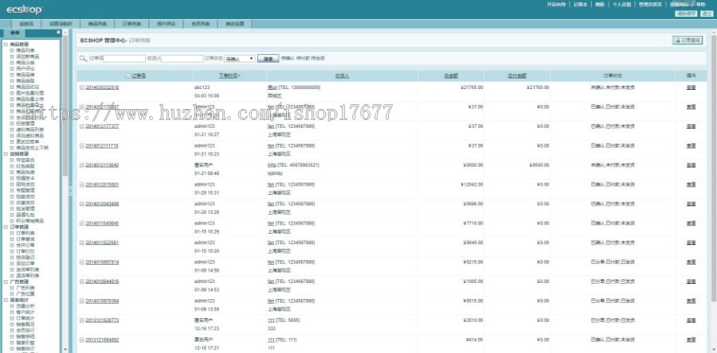Click the 待发货 quick filter link
Viewport: 717px width, 353px height.
[x=318, y=58]
